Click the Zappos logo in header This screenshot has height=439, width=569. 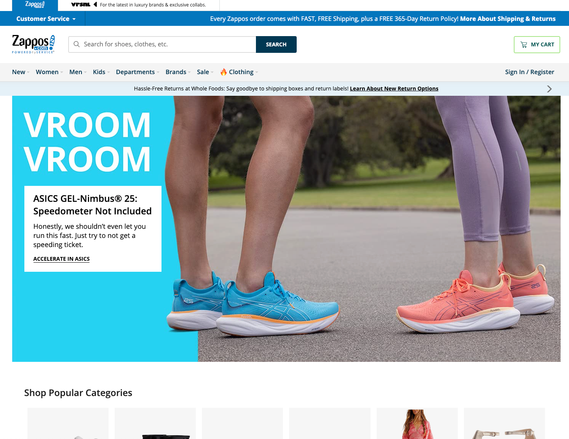click(34, 44)
